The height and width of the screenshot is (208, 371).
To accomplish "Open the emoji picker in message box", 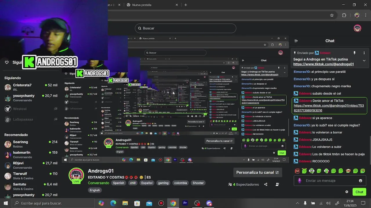I will click(361, 181).
